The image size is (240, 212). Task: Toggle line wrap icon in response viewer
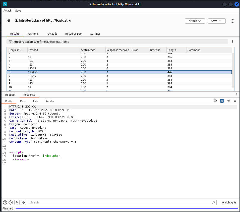click(222, 101)
